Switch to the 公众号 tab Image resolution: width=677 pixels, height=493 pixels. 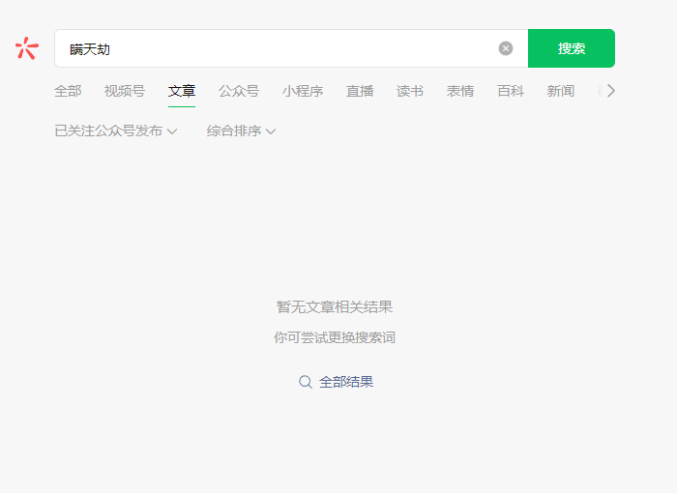239,91
